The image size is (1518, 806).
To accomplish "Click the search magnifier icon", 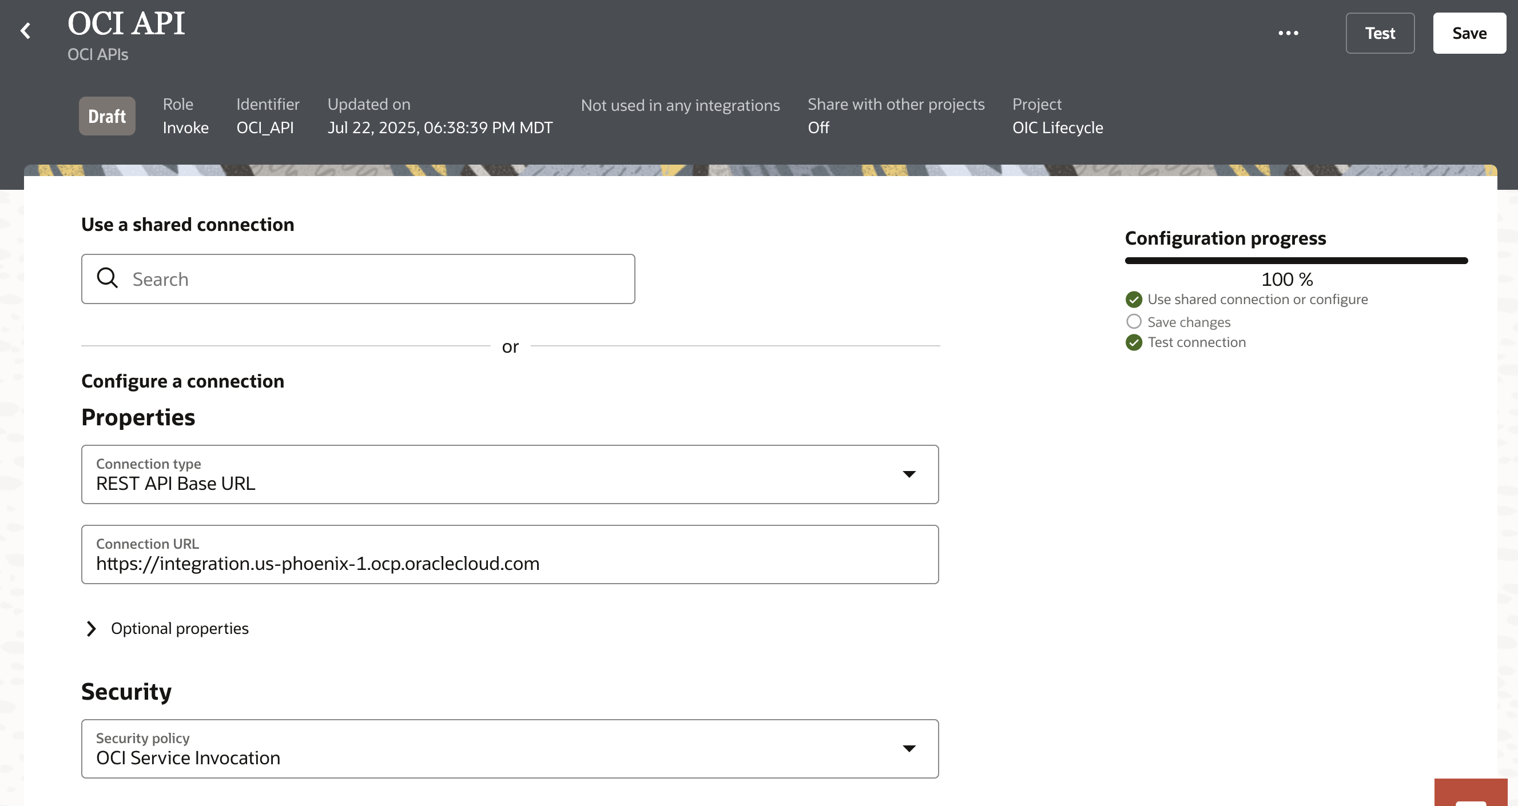I will point(108,278).
